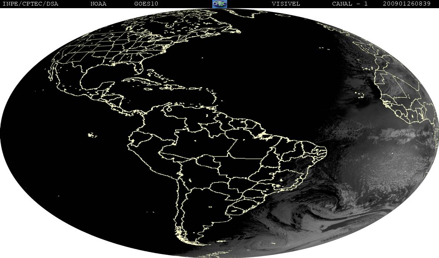The height and width of the screenshot is (258, 439).
Task: Click the NOAA label in header
Action: point(99,4)
